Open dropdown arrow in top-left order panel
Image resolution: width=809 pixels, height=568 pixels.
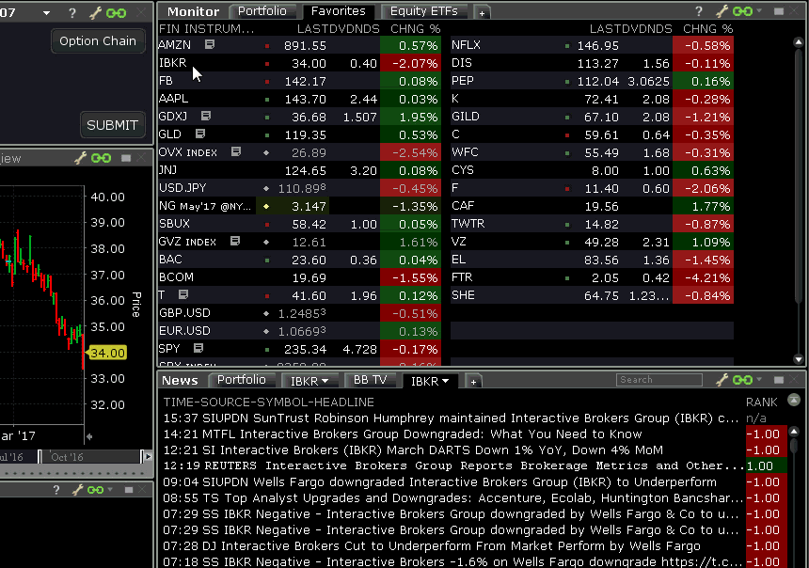click(x=47, y=13)
